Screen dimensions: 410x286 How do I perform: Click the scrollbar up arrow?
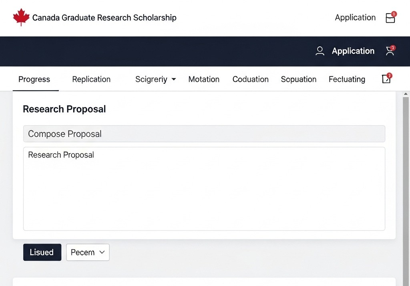(x=406, y=94)
